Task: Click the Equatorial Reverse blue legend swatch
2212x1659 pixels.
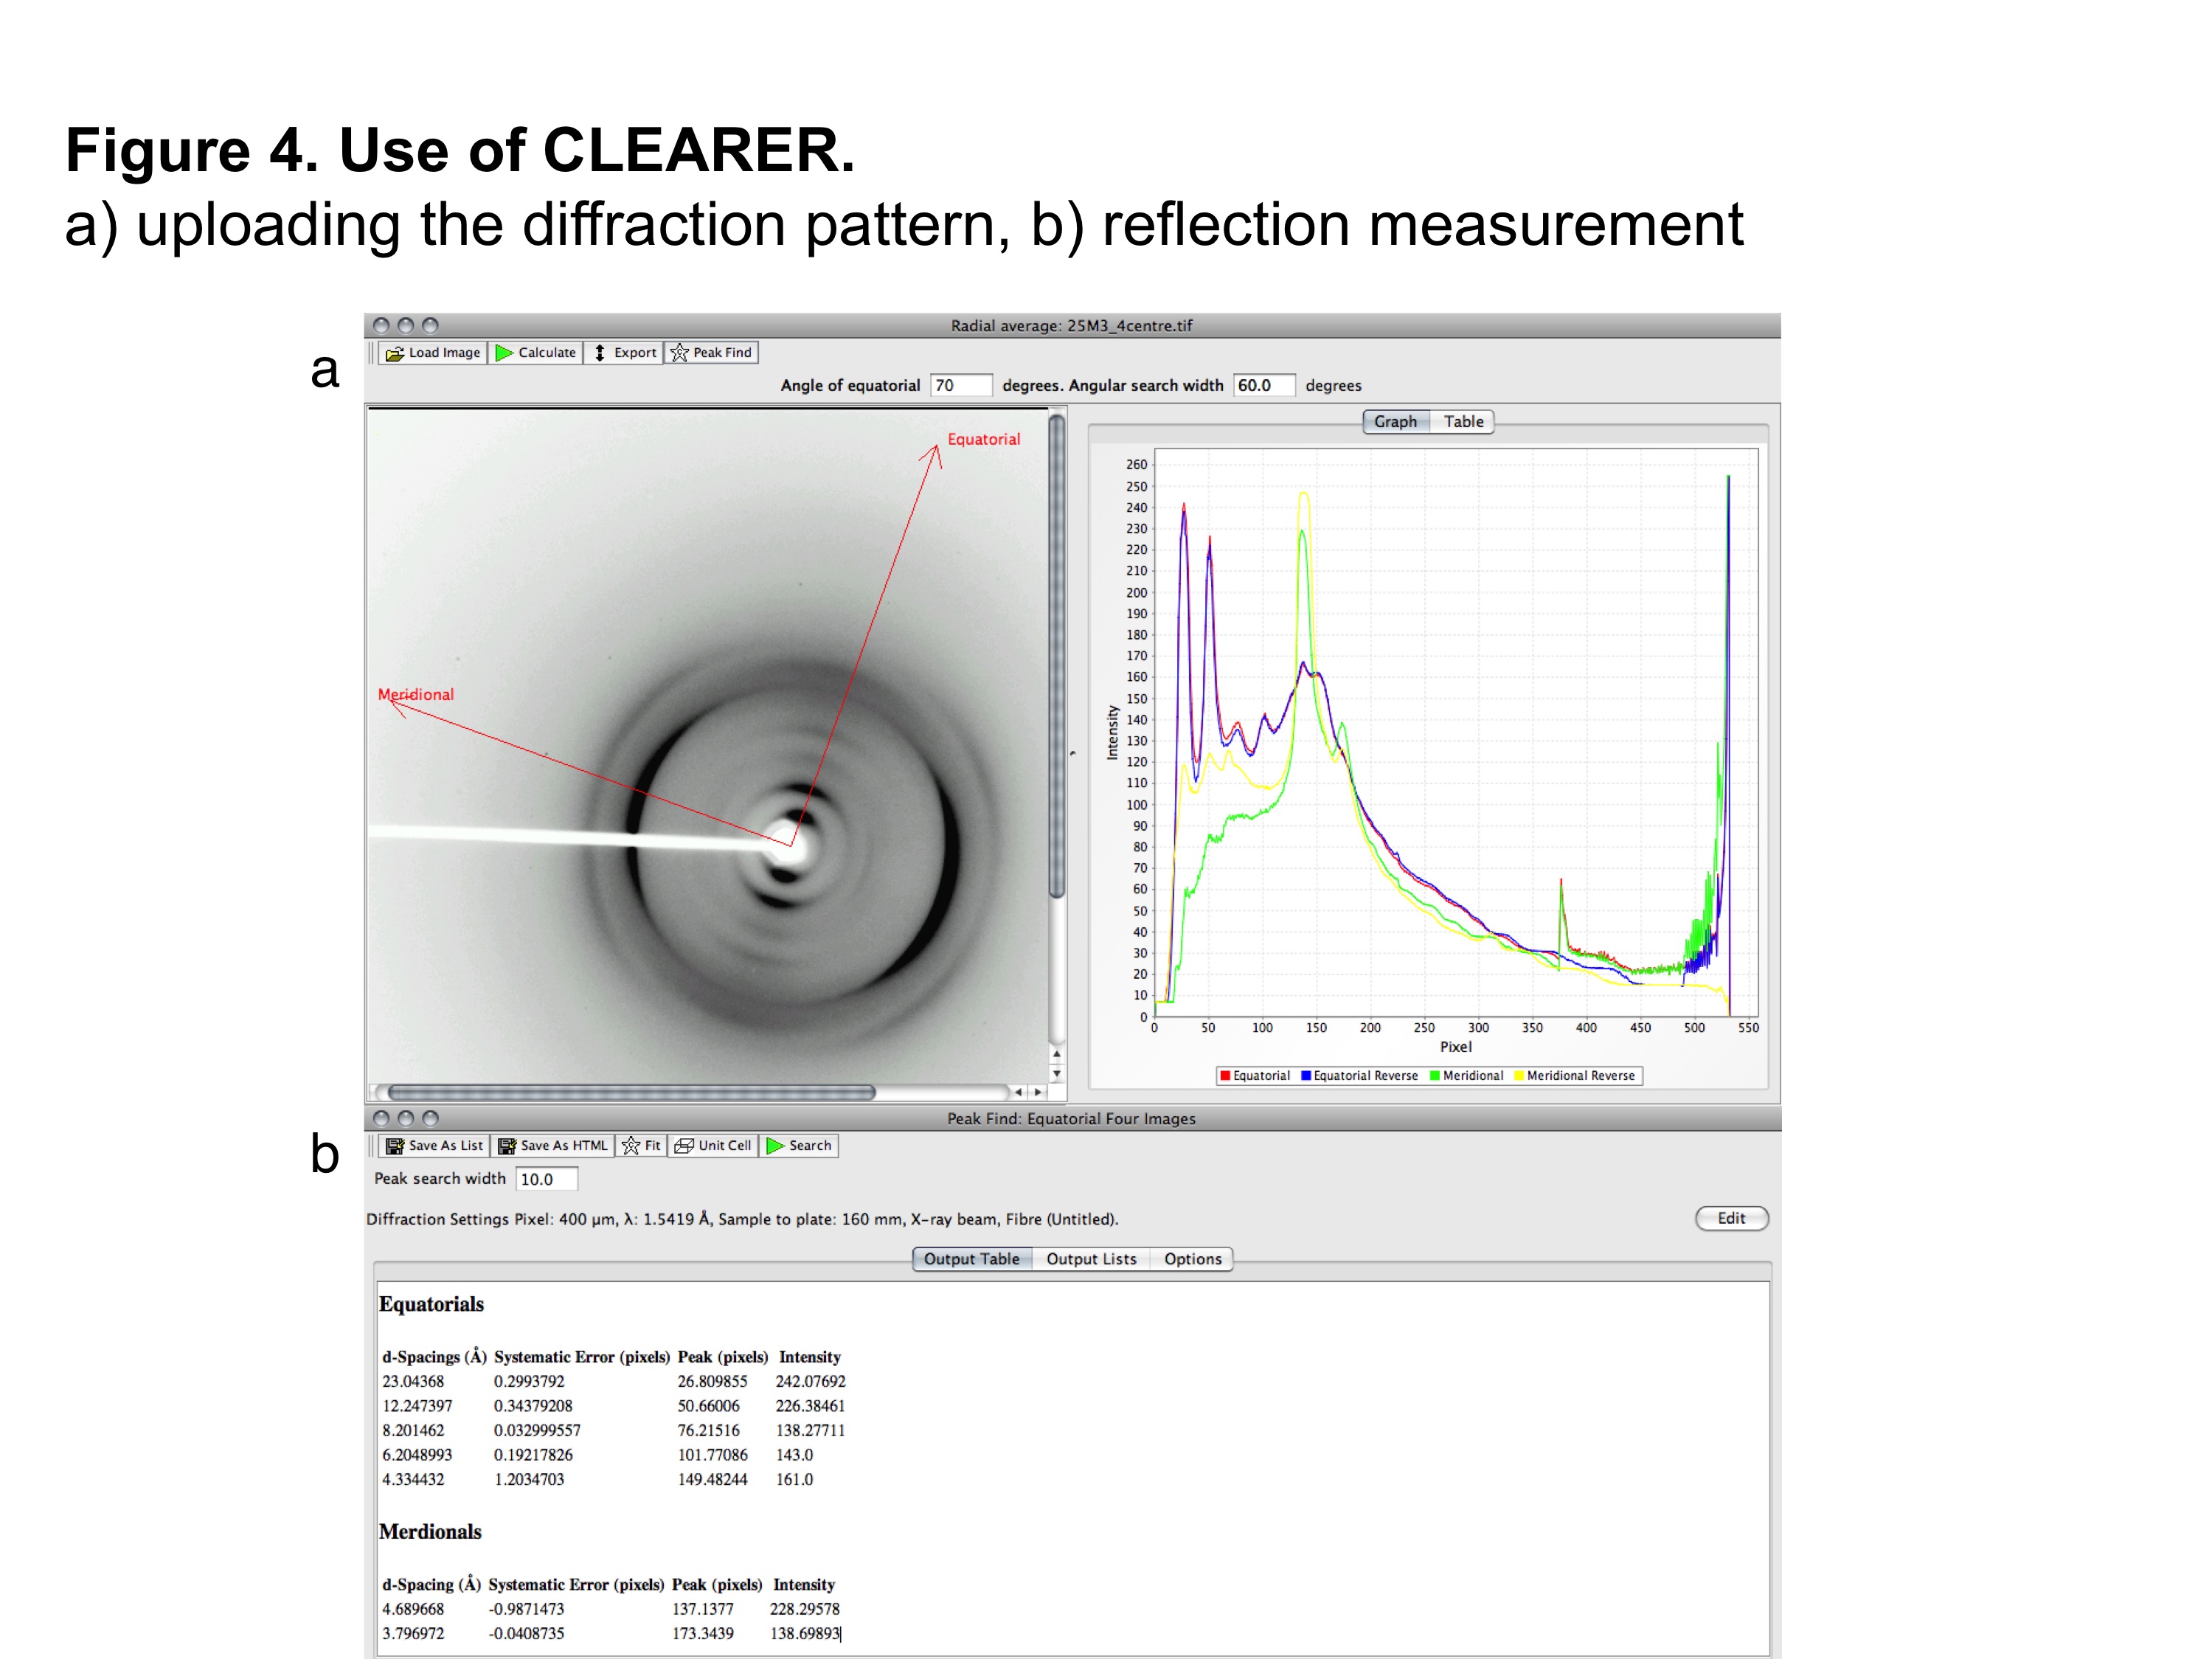Action: click(1306, 1076)
